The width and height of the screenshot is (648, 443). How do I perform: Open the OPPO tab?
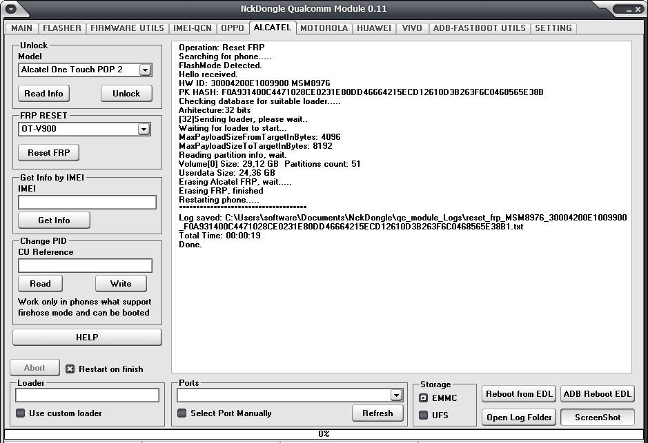(233, 28)
